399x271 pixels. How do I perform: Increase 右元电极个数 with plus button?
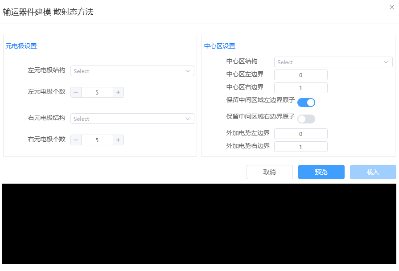(118, 140)
